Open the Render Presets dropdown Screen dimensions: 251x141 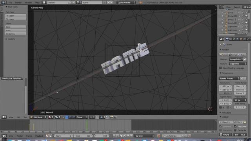pyautogui.click(x=229, y=78)
